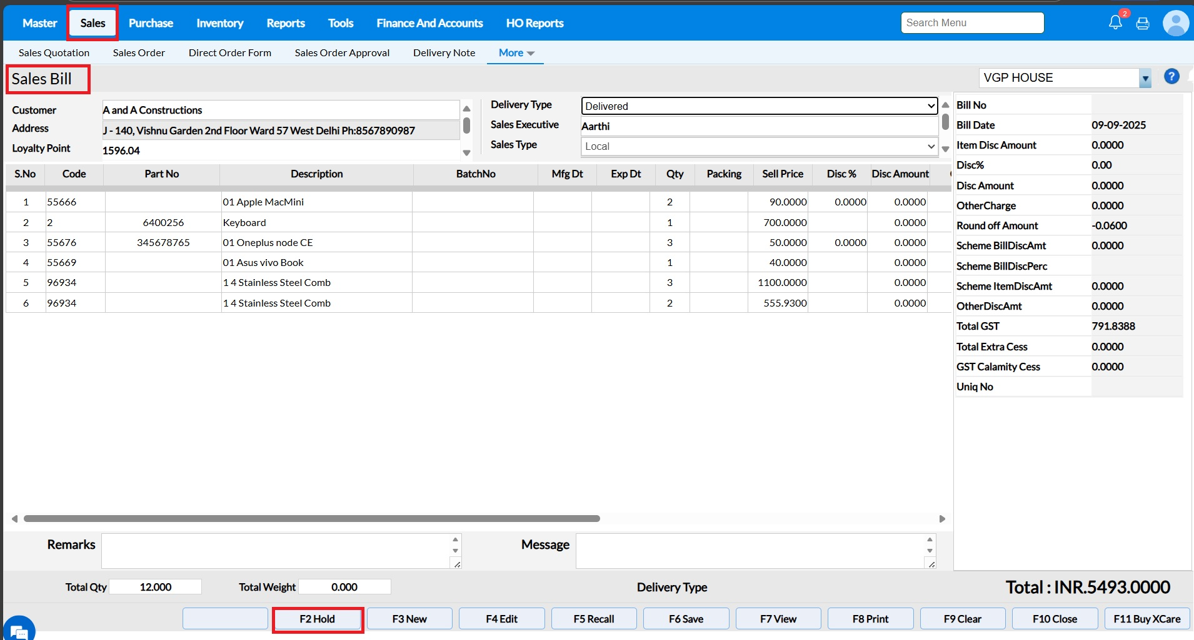Open the notifications bell icon
The image size is (1194, 640).
(1115, 23)
